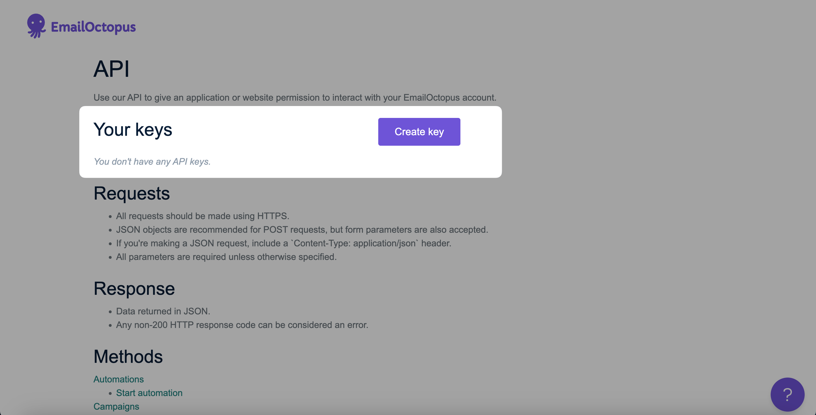Click the "You don't have any API keys" message
The width and height of the screenshot is (816, 415).
(x=152, y=162)
